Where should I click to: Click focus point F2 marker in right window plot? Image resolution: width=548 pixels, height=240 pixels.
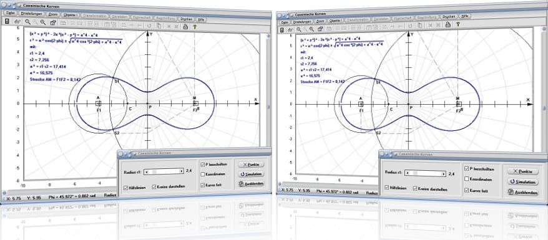[x=459, y=104]
